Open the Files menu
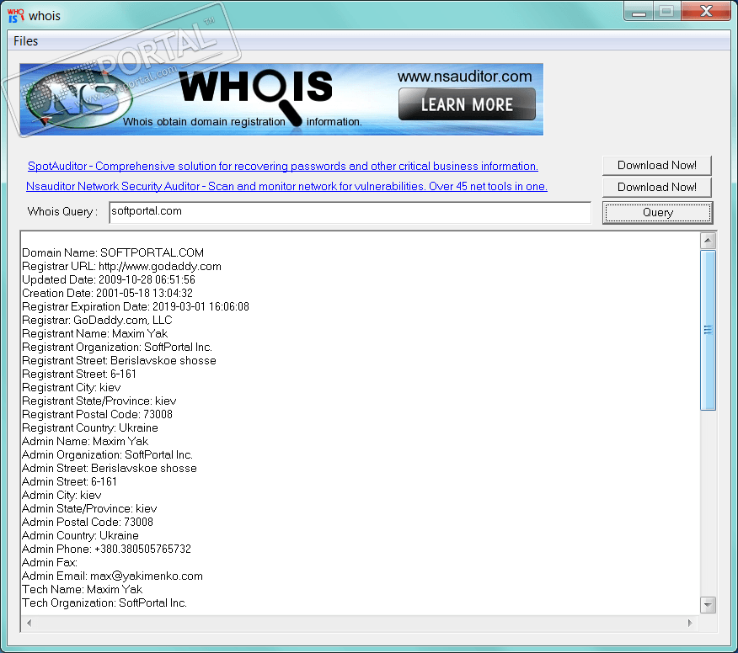Viewport: 738px width, 653px height. coord(25,41)
